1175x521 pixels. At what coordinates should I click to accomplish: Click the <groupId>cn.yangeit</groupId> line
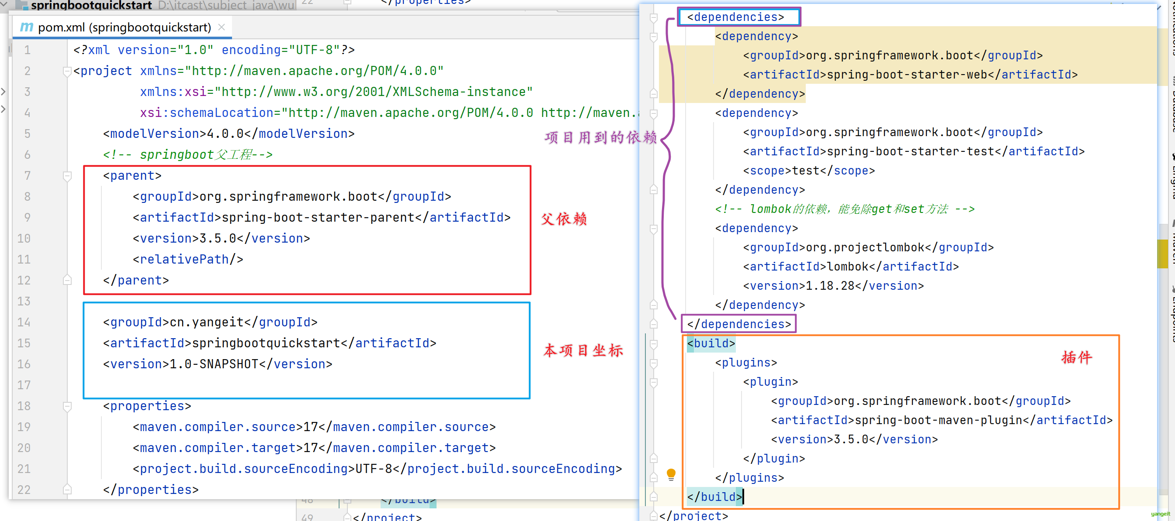(210, 322)
